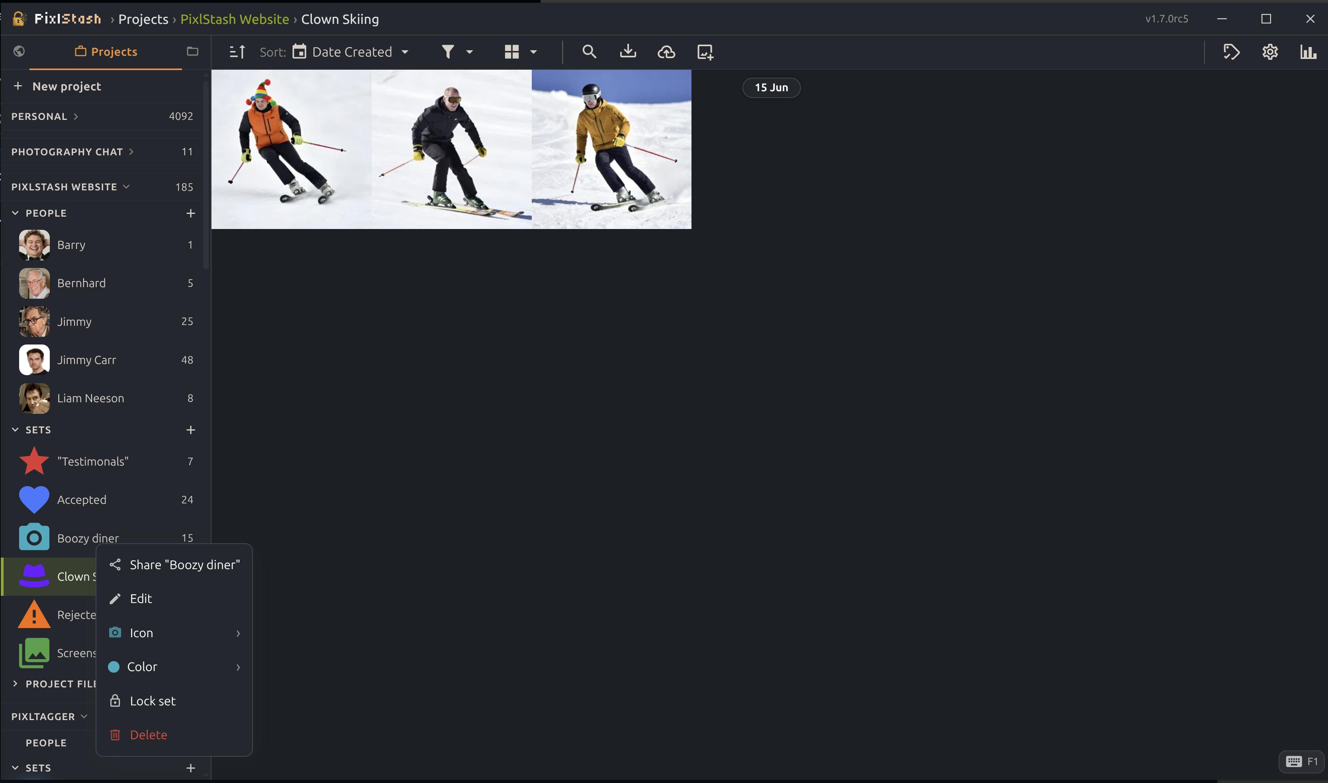
Task: Click the search magnifier icon
Action: tap(590, 52)
